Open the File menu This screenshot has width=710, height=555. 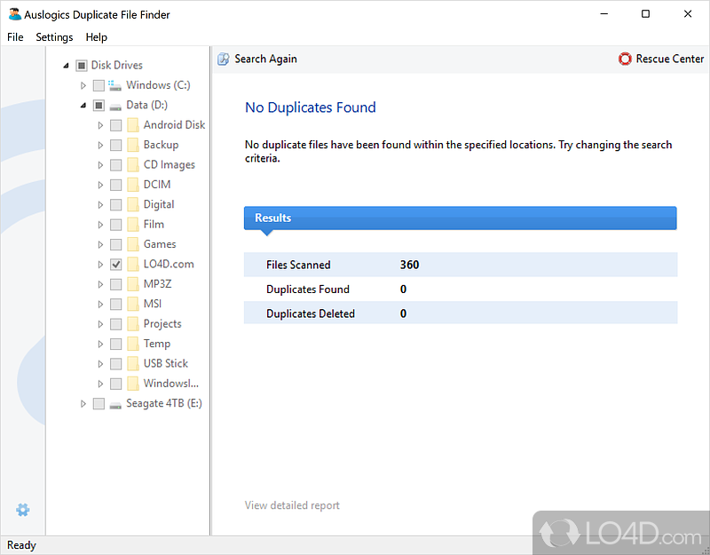pyautogui.click(x=15, y=37)
